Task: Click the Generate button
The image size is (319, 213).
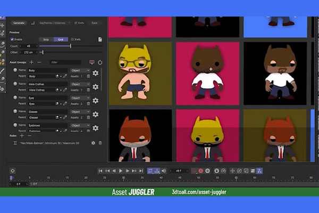Action: (19, 23)
